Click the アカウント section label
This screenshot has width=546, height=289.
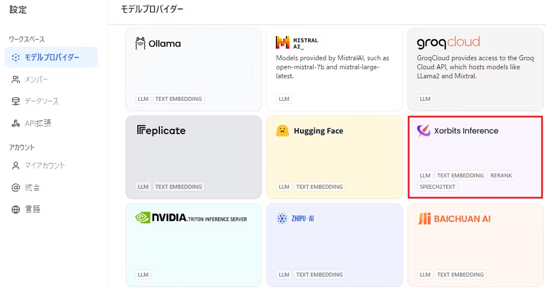22,148
